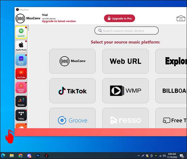Focus the search source music service field
Screen dimensions: 187x159
coord(127,31)
